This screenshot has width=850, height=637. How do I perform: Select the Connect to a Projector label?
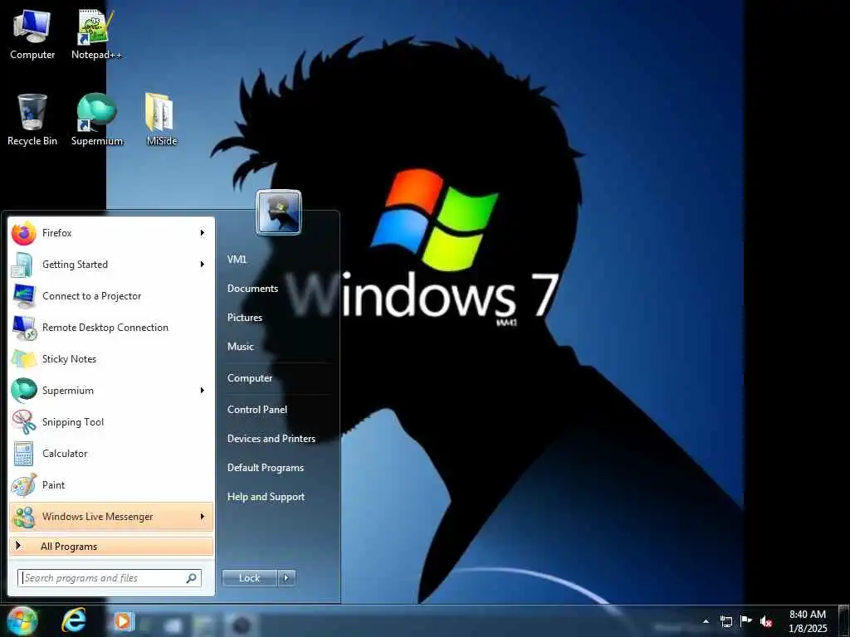[x=91, y=296]
